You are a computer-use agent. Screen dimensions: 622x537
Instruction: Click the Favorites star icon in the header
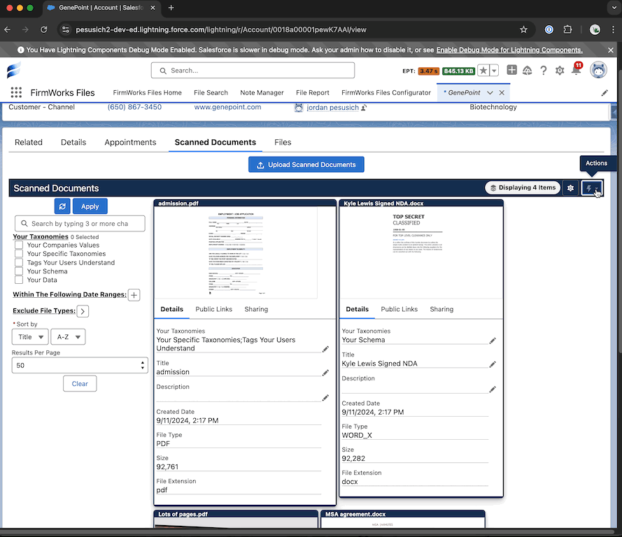[483, 71]
